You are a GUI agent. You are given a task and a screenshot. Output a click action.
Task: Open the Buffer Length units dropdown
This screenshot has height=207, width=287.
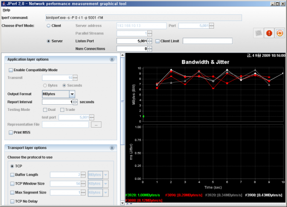click(105, 175)
